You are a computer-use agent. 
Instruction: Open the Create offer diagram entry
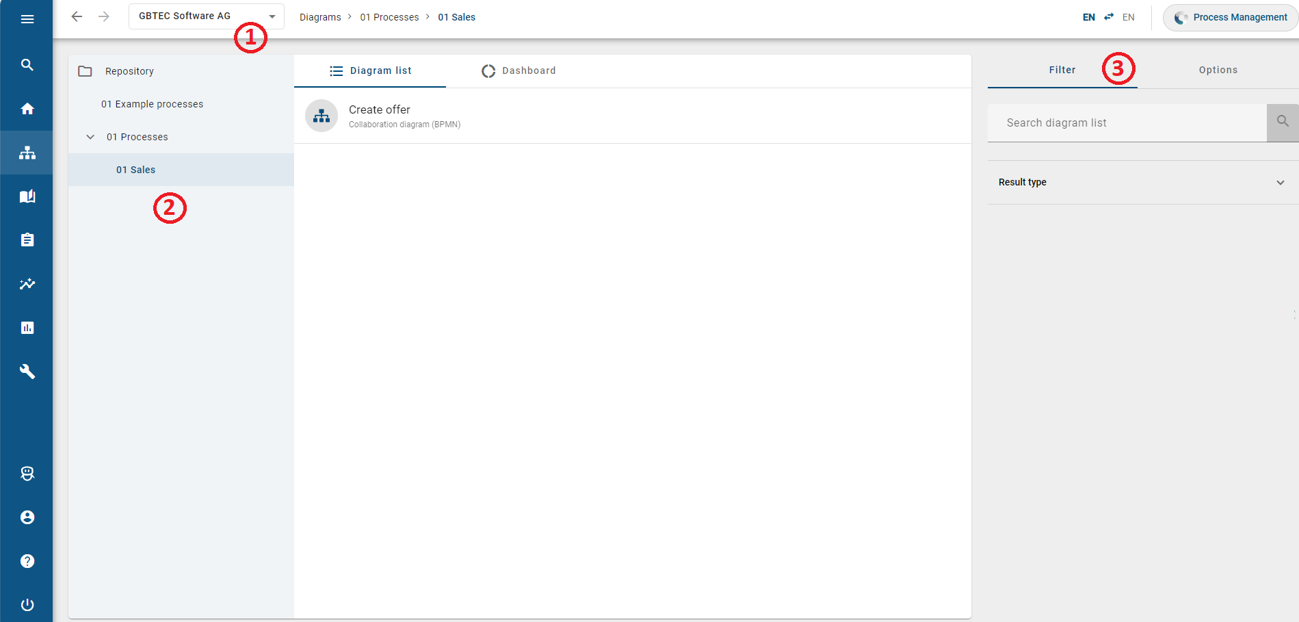click(633, 116)
